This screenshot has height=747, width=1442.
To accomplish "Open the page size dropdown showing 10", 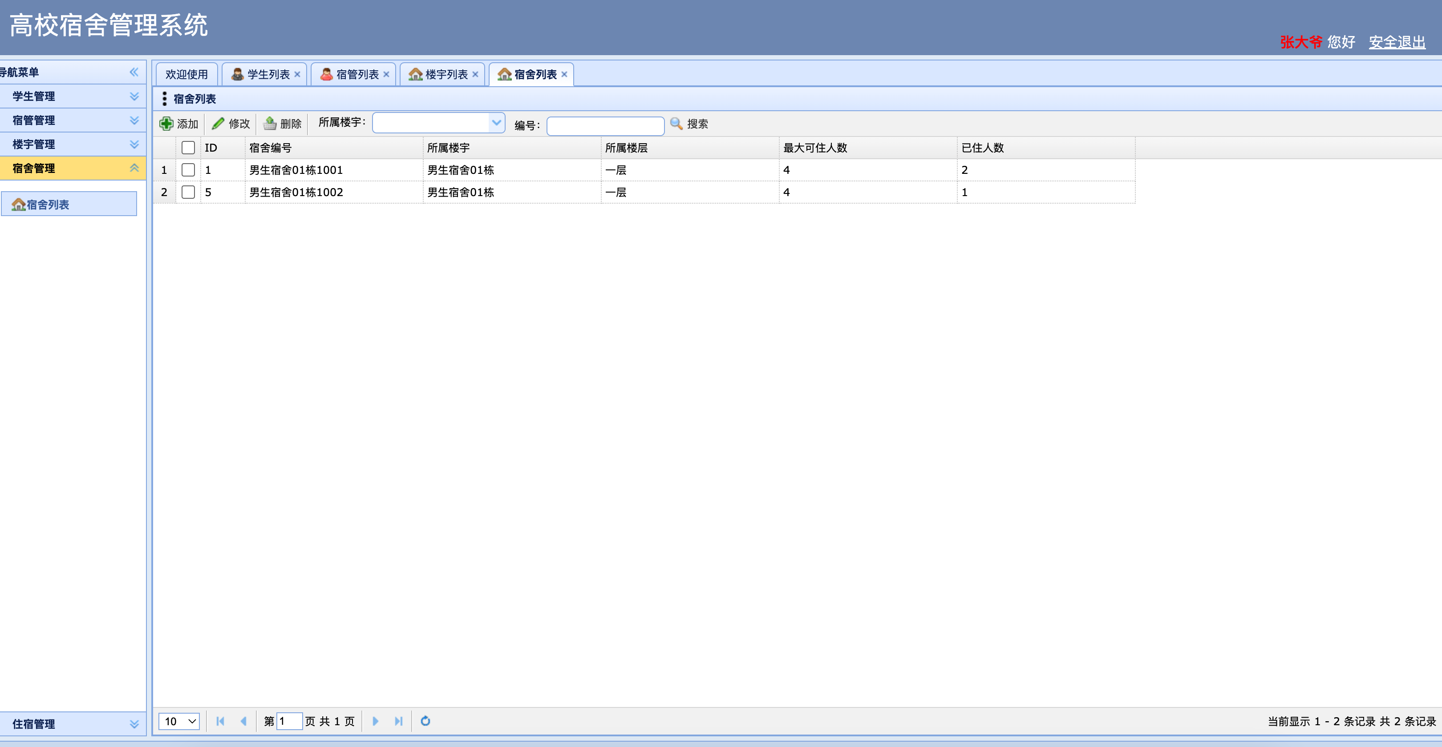I will [179, 721].
